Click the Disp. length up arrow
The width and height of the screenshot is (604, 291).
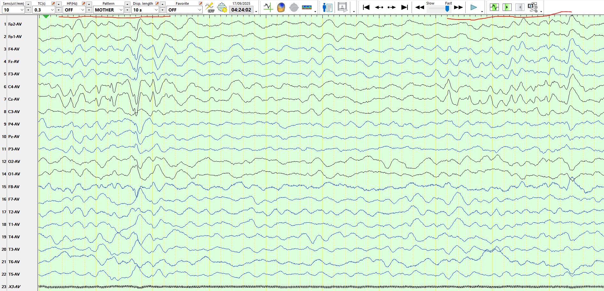click(x=163, y=4)
